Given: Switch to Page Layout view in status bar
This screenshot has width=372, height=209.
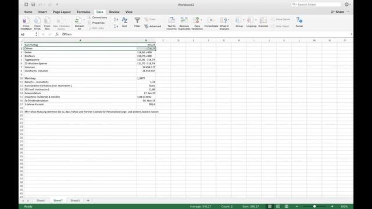Looking at the screenshot, I should [278, 207].
